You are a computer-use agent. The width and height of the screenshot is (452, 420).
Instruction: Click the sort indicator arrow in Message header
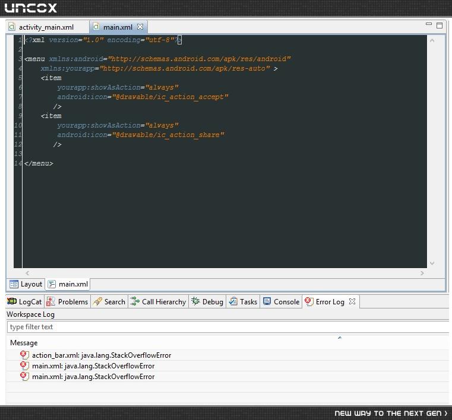tap(340, 338)
